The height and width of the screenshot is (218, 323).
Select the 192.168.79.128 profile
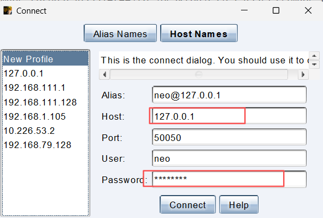pos(45,145)
